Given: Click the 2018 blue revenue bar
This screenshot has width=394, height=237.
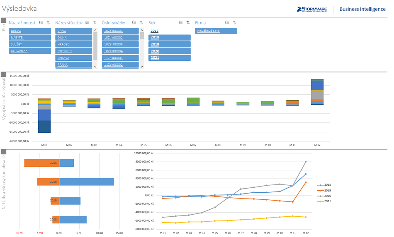Looking at the screenshot, I should pos(73,220).
